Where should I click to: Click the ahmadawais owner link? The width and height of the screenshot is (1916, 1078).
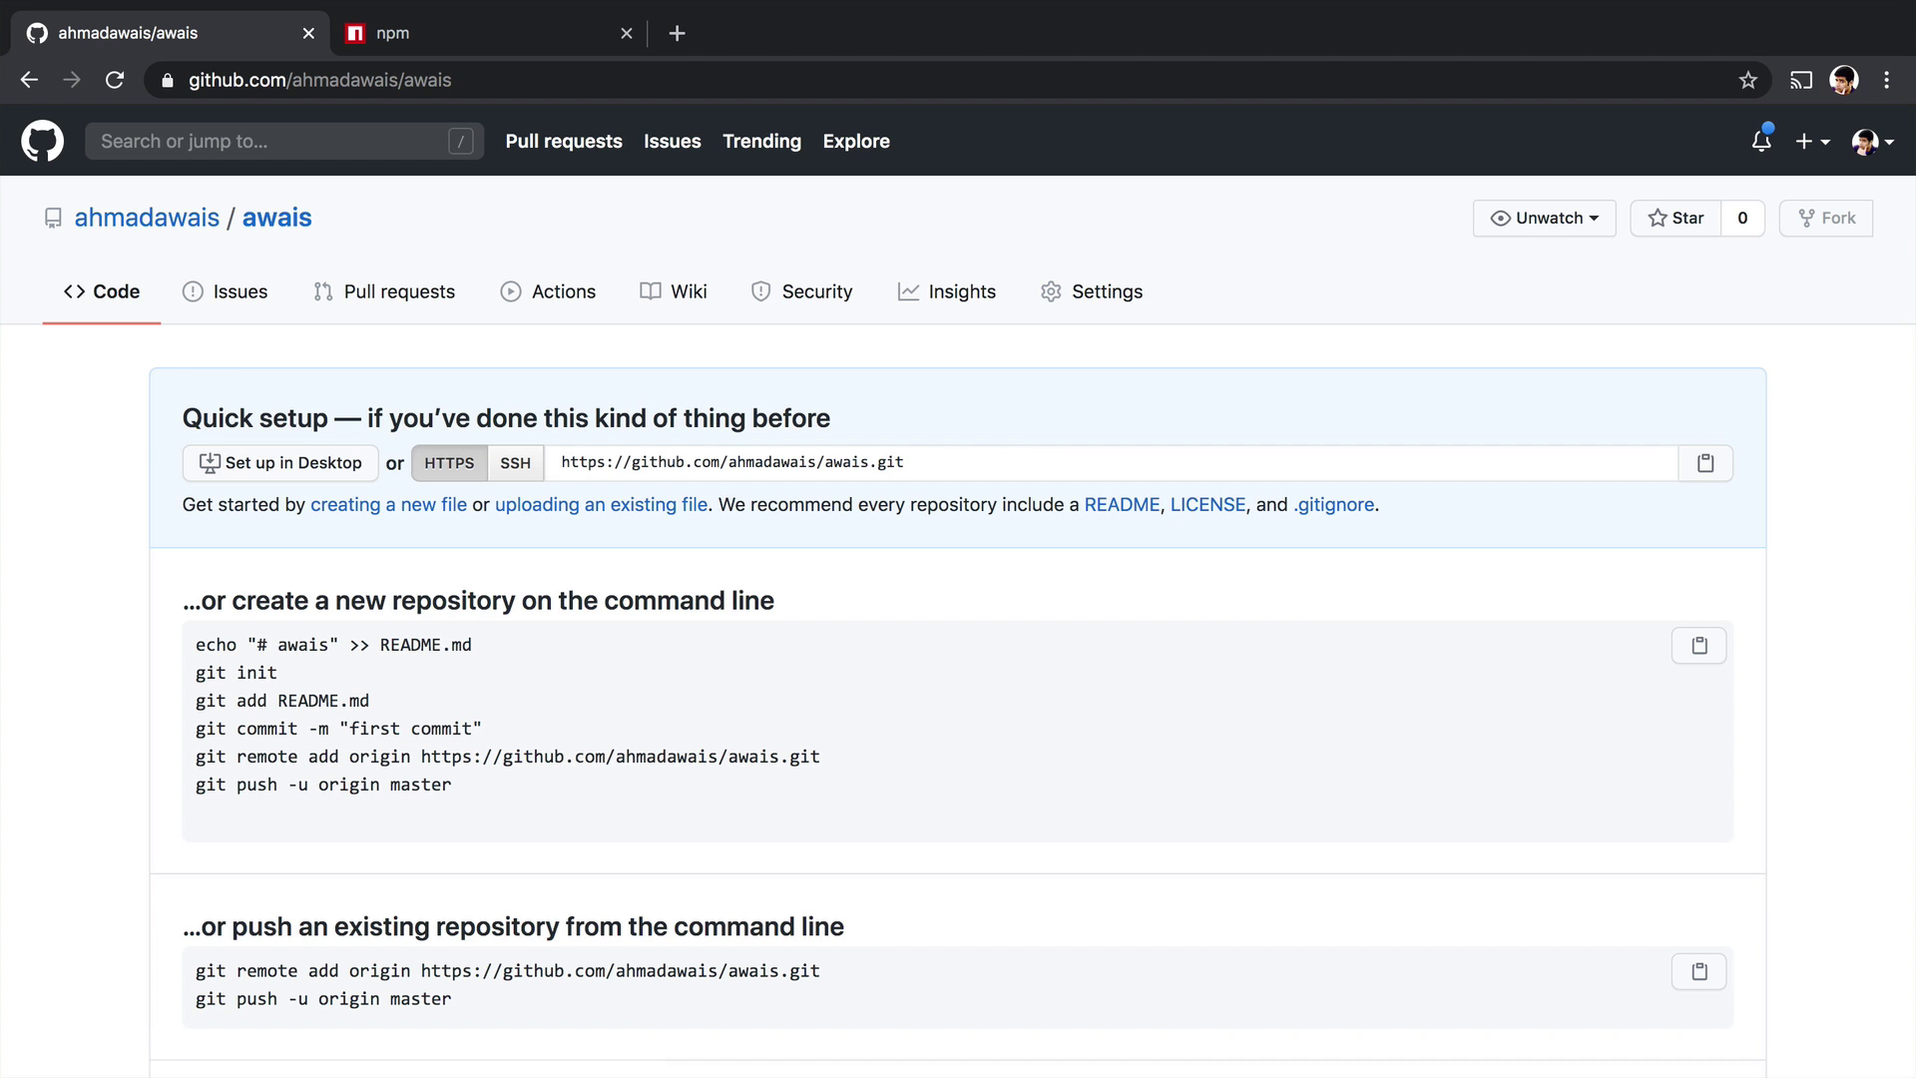pos(147,218)
